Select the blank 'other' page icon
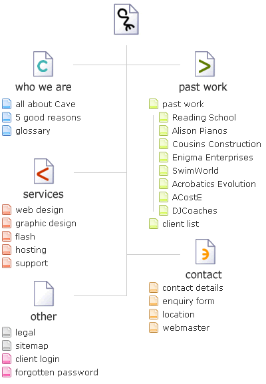Viewport: 266px width, 384px height. click(x=44, y=293)
